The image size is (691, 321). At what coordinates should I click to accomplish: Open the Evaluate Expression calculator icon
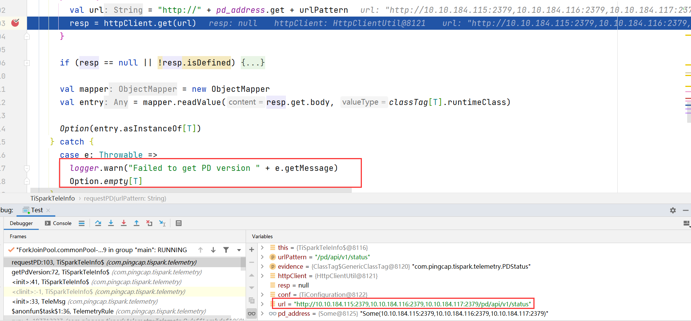(x=179, y=223)
